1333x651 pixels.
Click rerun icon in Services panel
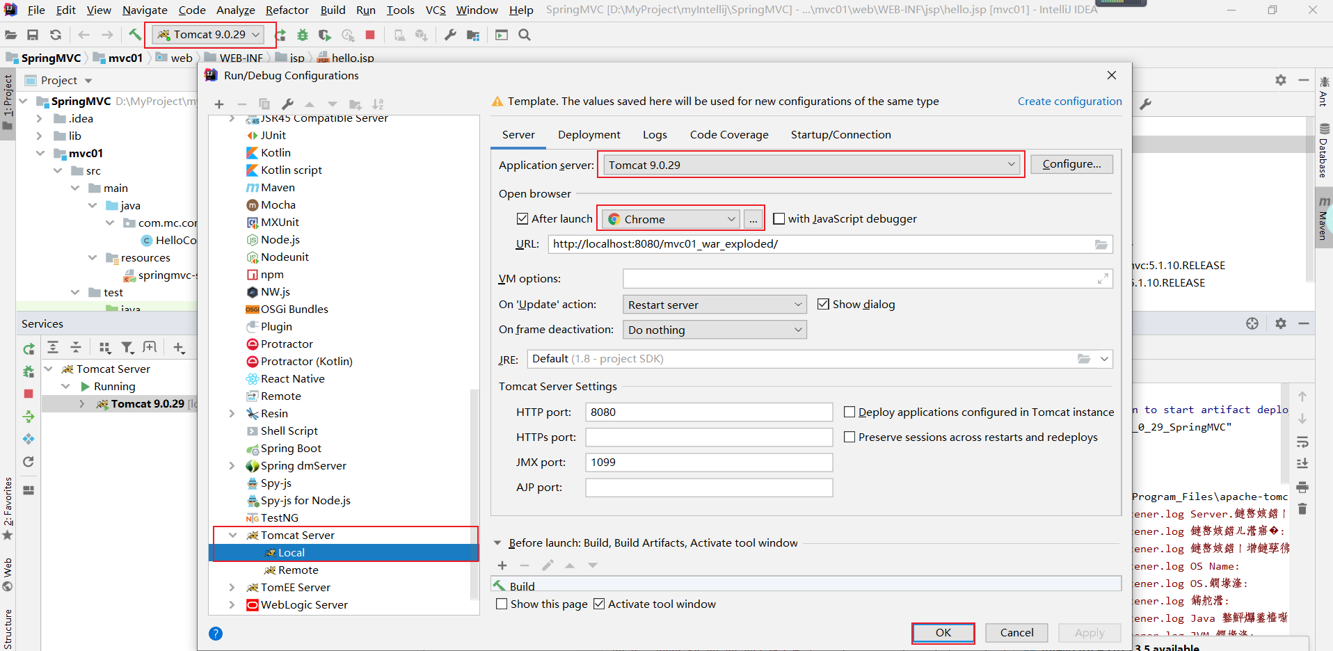[x=29, y=348]
